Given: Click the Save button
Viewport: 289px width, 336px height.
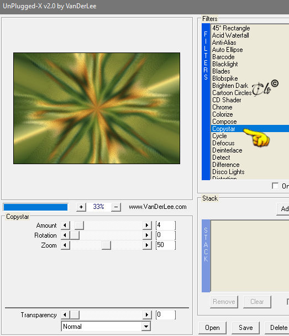Looking at the screenshot, I should coord(245,328).
